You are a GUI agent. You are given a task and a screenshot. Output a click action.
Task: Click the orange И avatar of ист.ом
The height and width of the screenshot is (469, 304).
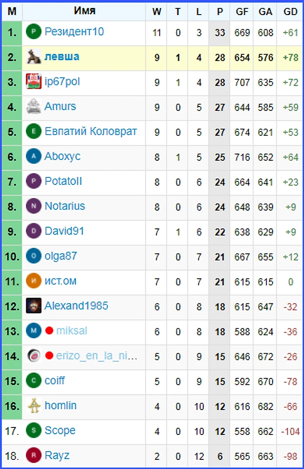point(33,281)
